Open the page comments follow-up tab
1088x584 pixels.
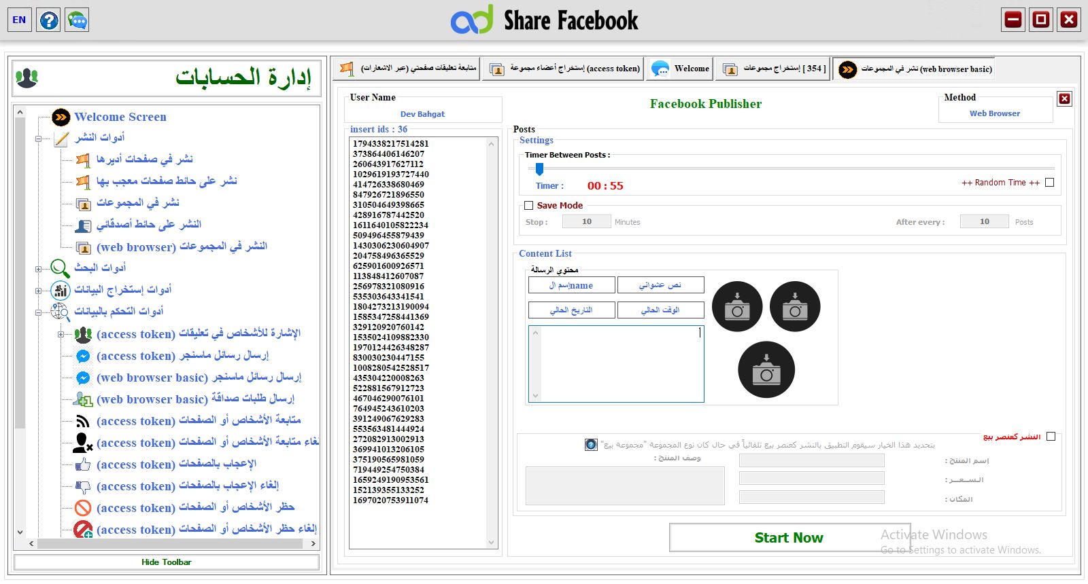[407, 69]
